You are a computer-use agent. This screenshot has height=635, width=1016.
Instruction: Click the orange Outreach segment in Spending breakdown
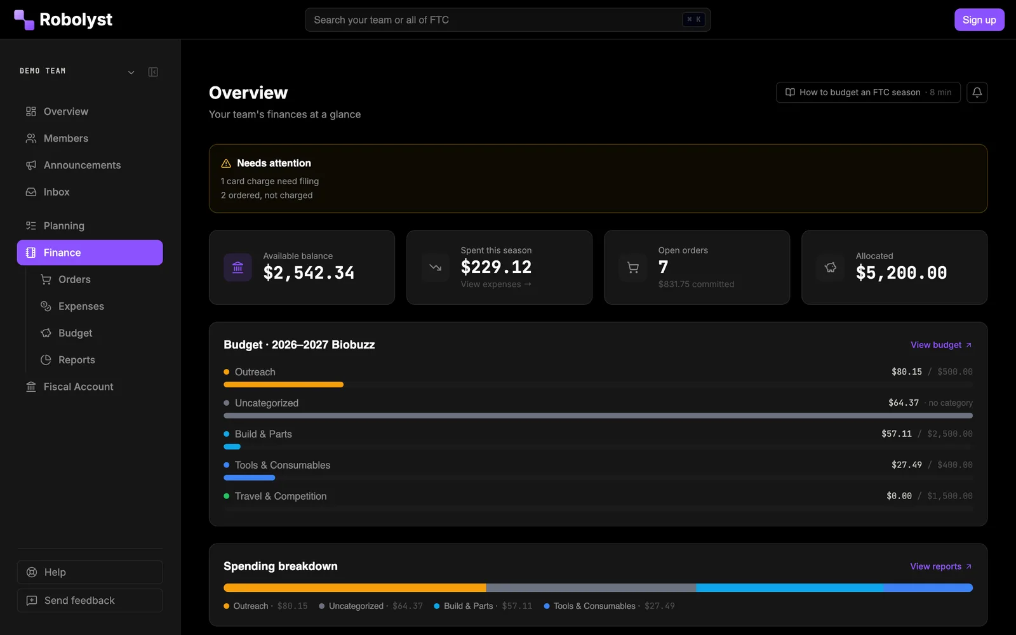[x=354, y=588]
